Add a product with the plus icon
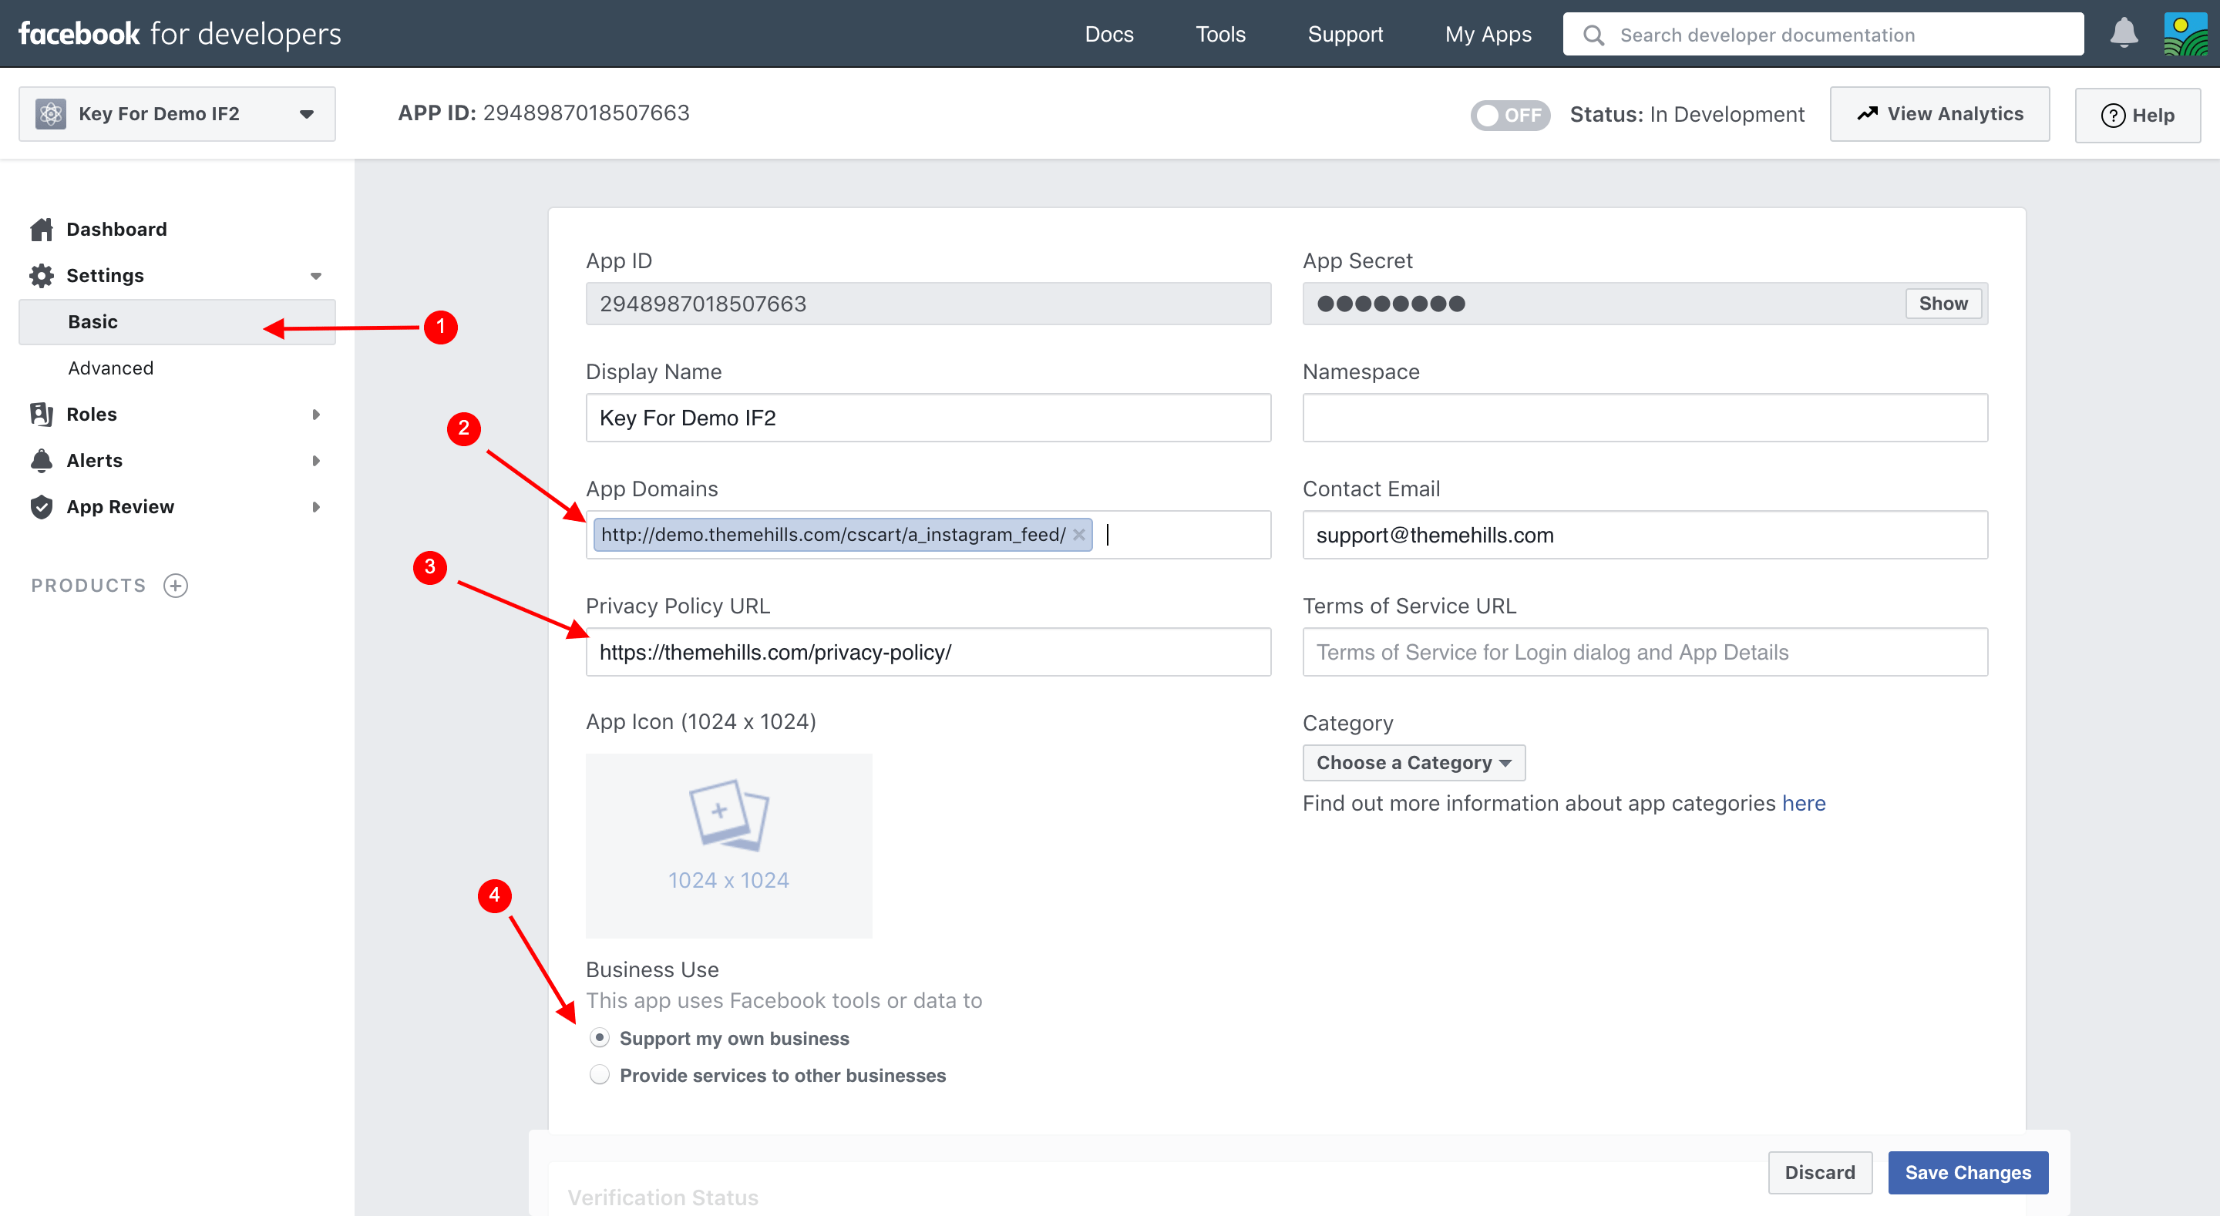This screenshot has height=1216, width=2220. tap(176, 586)
